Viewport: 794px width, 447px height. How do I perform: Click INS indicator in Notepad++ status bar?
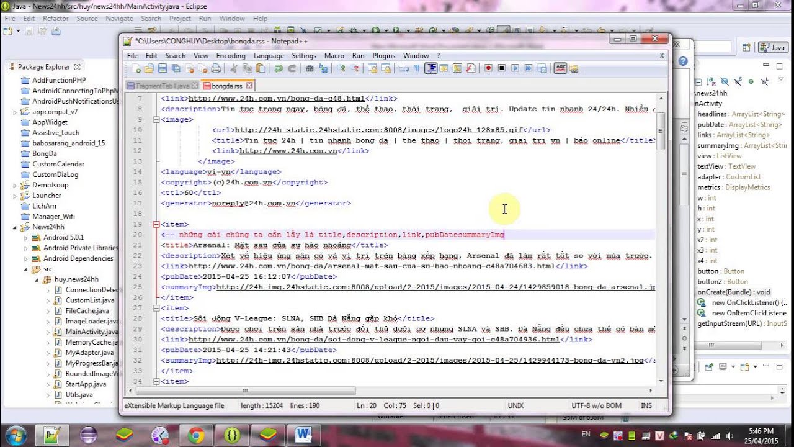click(x=646, y=405)
